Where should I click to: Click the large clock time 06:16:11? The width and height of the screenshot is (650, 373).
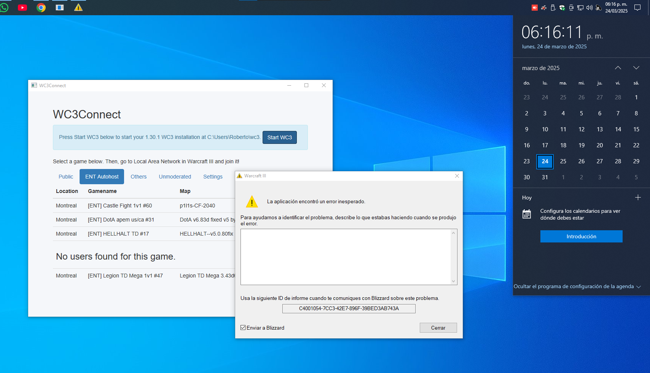pos(552,32)
